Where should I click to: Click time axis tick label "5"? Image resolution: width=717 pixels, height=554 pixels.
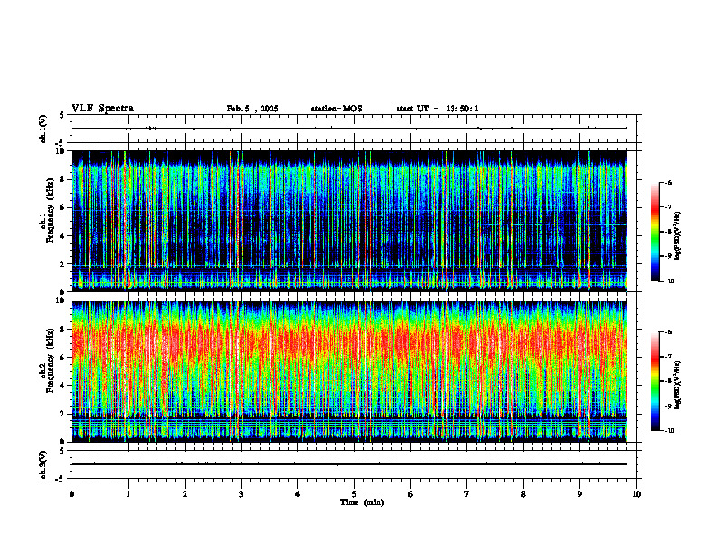354,494
